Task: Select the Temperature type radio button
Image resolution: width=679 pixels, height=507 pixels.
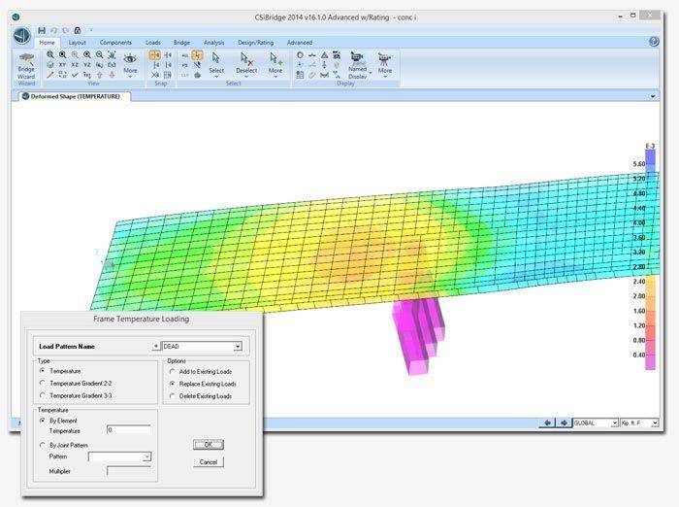Action: 43,371
